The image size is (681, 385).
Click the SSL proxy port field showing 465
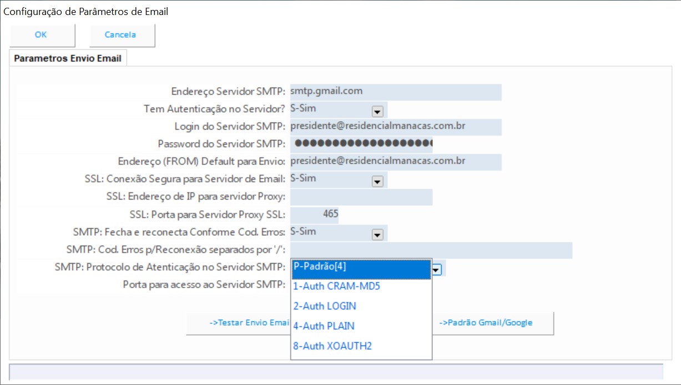(314, 214)
